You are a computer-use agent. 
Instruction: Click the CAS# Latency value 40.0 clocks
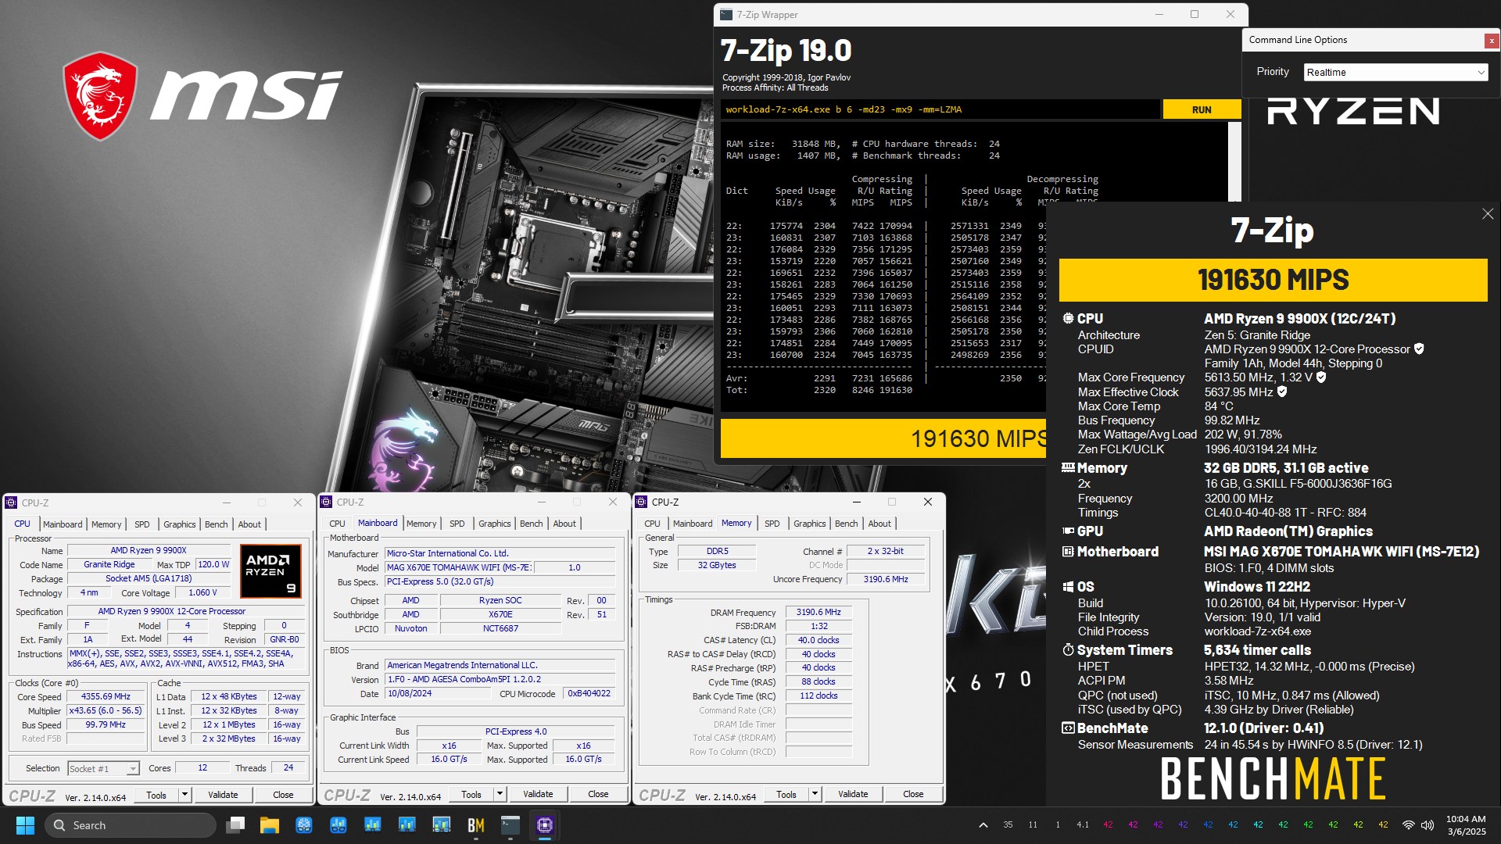coord(819,641)
